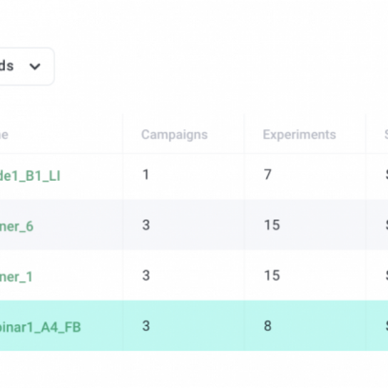Click Experiments value 15 in ner_6 row
Image resolution: width=388 pixels, height=388 pixels.
271,226
